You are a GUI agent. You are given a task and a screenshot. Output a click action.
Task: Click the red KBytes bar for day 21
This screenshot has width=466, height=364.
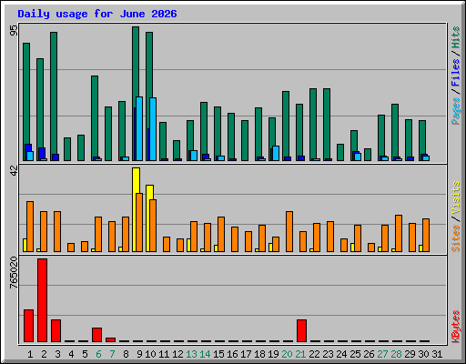(301, 330)
